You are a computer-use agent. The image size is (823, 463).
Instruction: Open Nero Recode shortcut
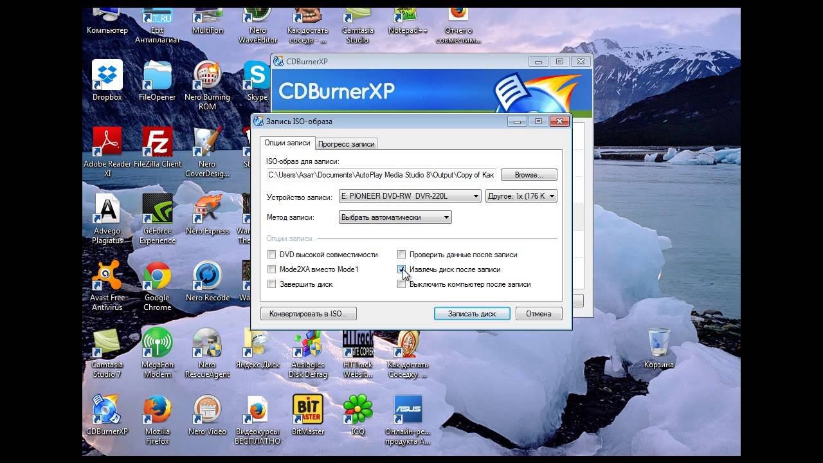pos(207,281)
